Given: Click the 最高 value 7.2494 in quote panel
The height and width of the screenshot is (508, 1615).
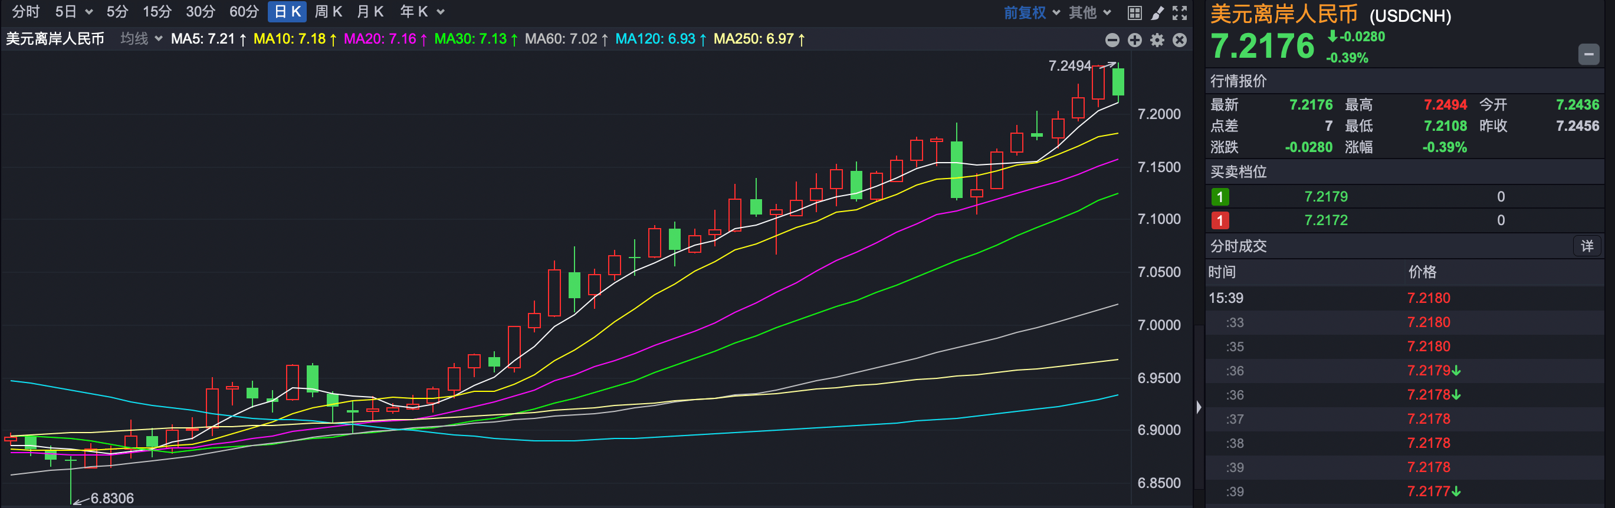Looking at the screenshot, I should pos(1445,105).
